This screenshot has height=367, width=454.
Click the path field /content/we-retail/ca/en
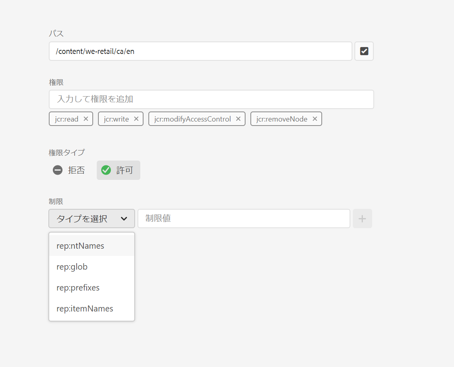point(200,51)
